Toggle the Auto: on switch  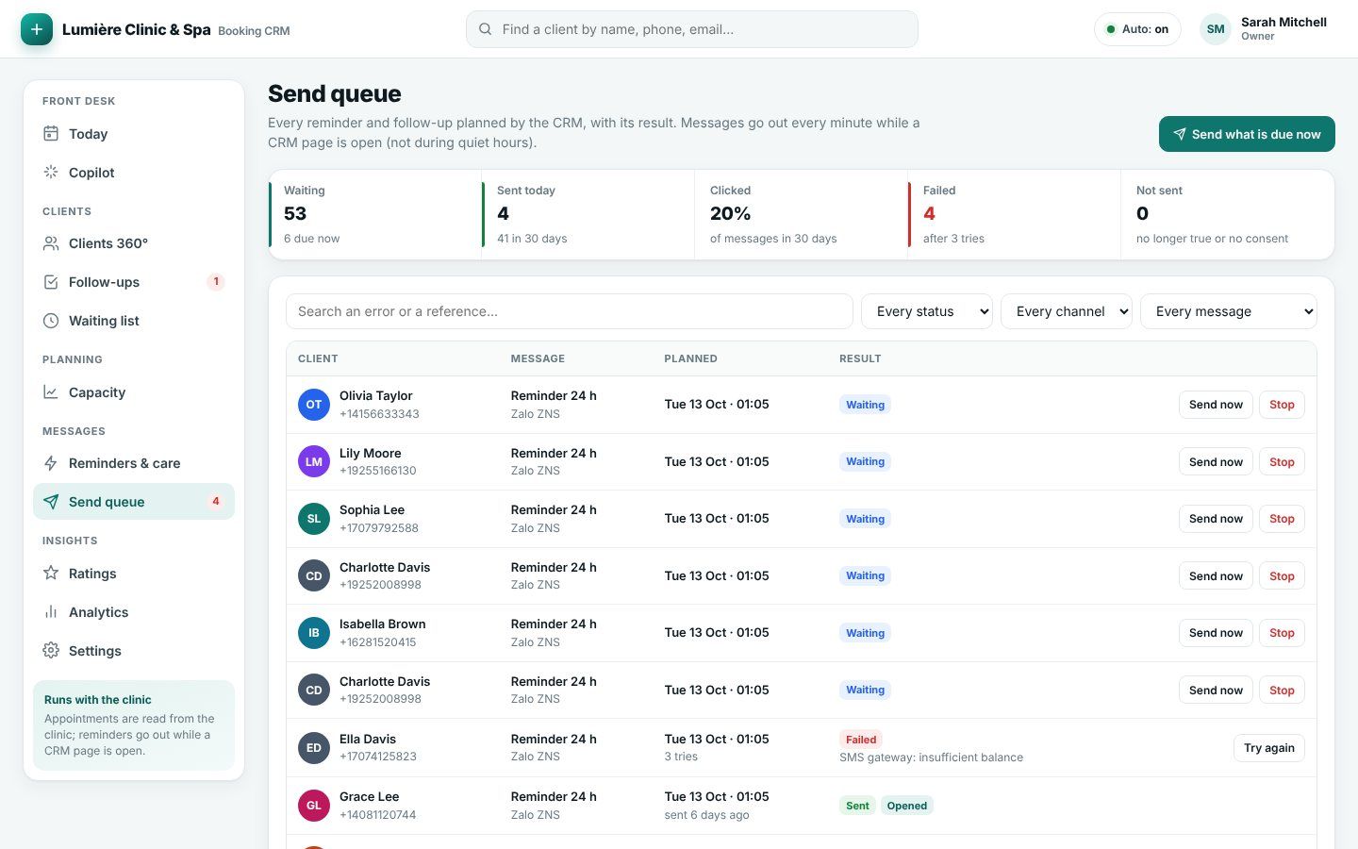[x=1137, y=29]
